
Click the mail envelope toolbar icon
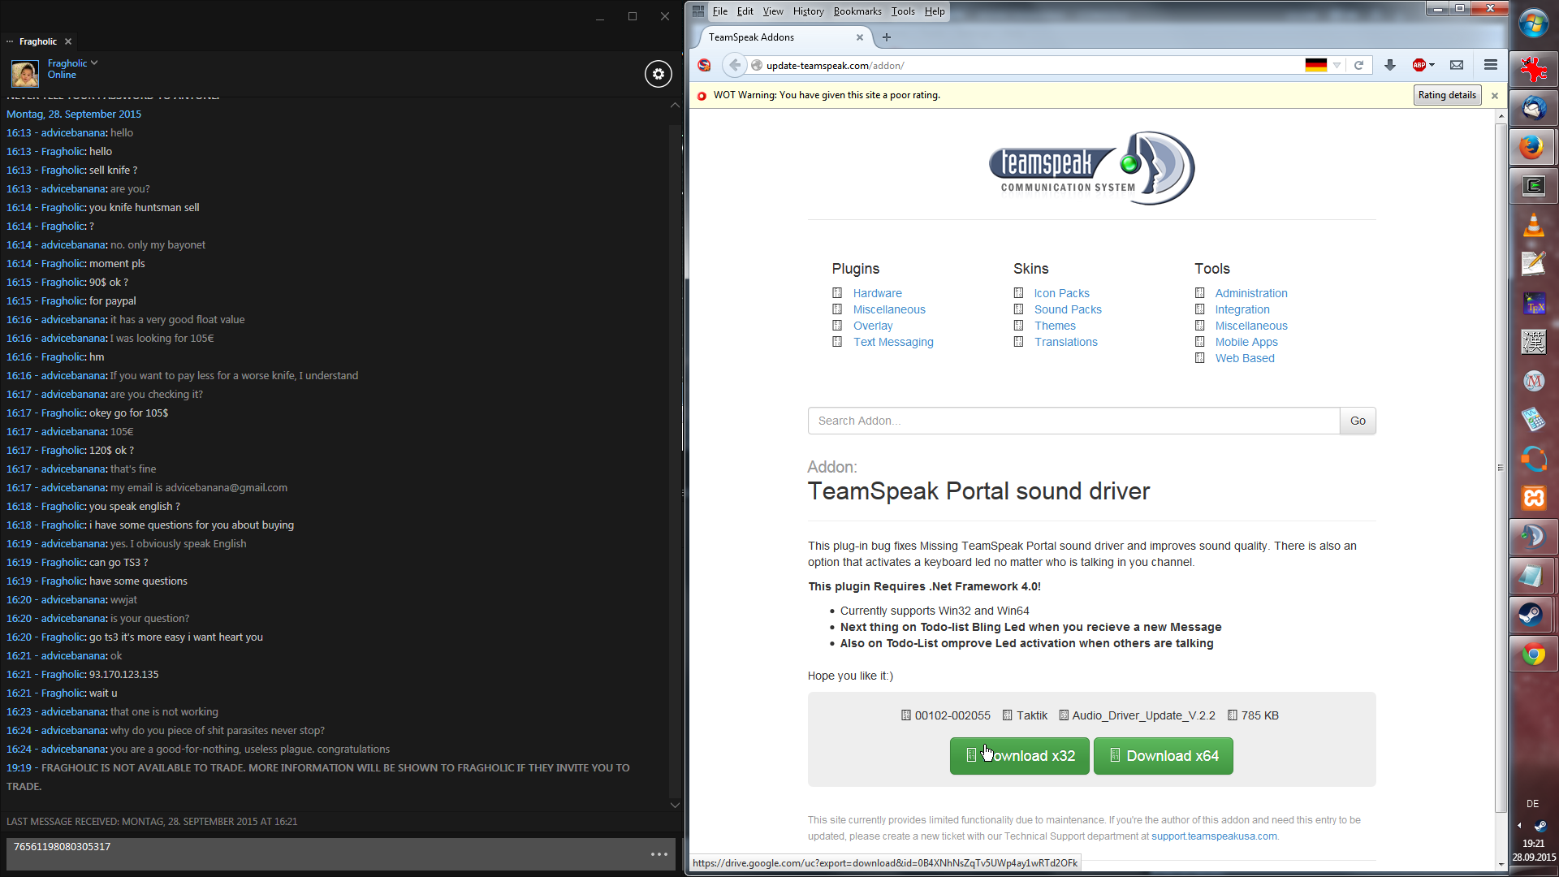pos(1457,65)
